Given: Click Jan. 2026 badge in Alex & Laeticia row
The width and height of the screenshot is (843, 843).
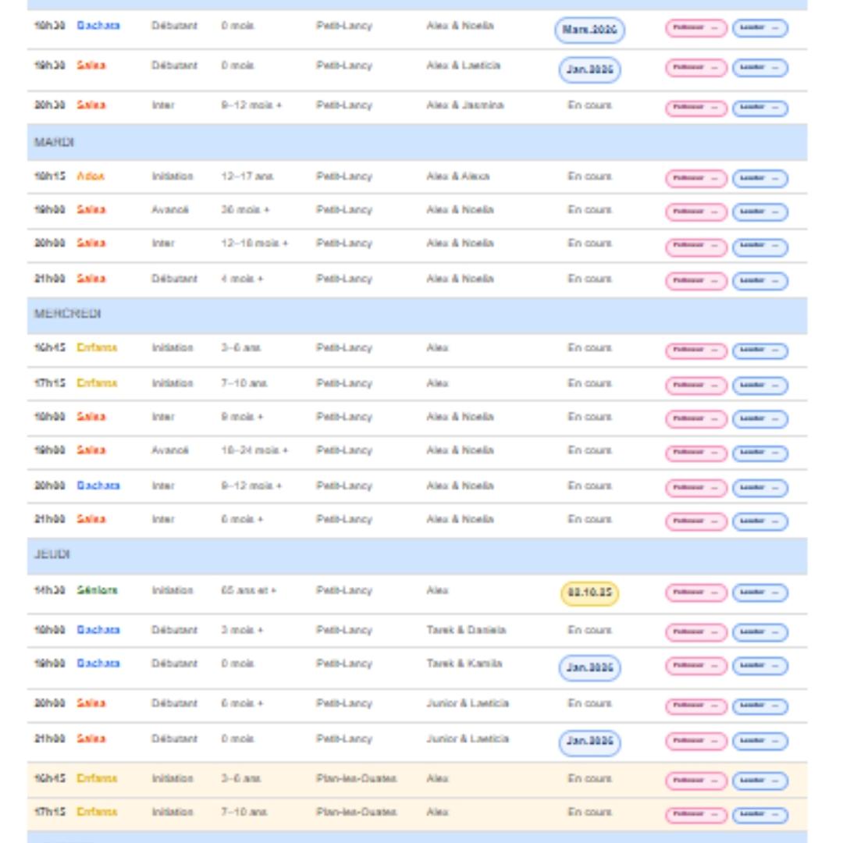Looking at the screenshot, I should pyautogui.click(x=590, y=69).
